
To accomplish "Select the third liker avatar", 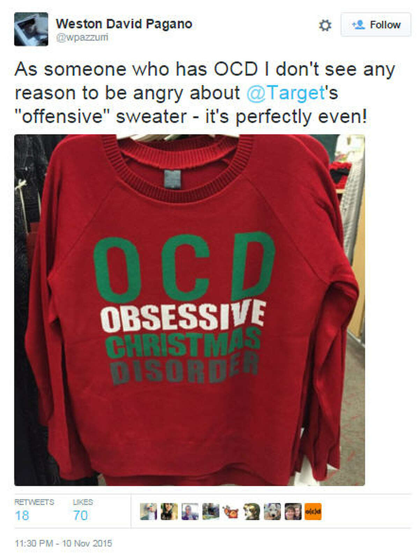I will tap(190, 511).
